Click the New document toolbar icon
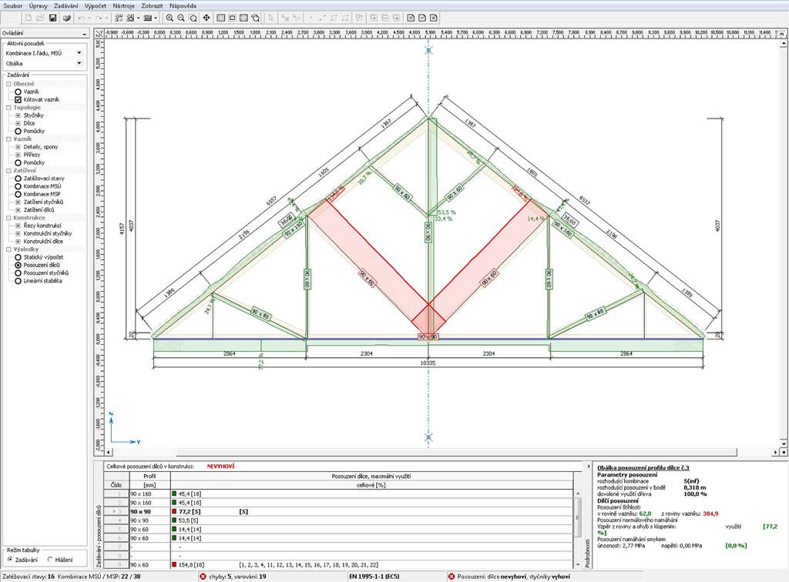 (x=28, y=17)
